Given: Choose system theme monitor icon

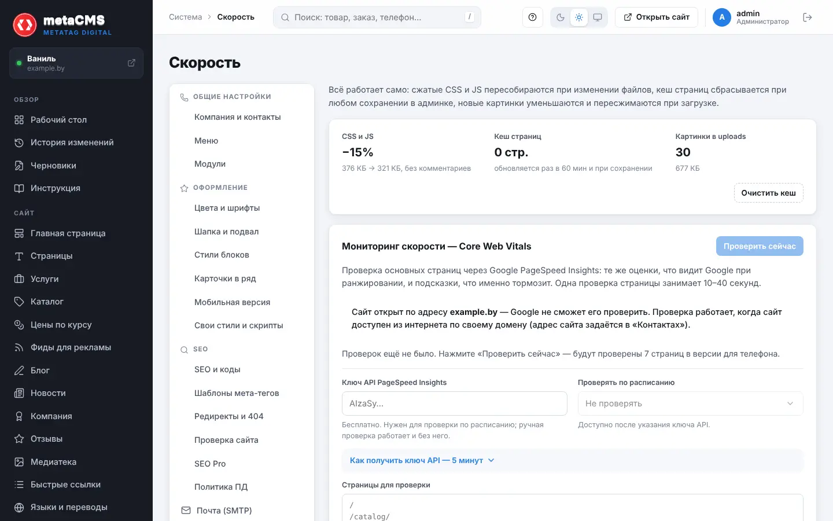Looking at the screenshot, I should point(598,17).
